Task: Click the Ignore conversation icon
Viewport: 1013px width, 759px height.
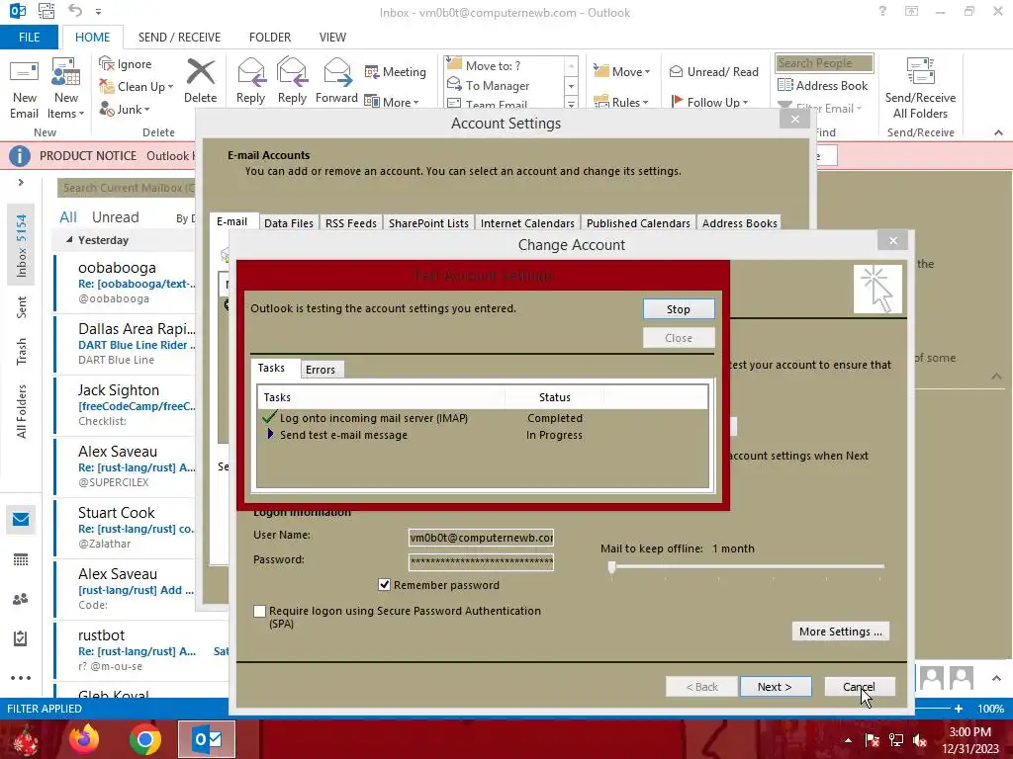Action: pos(107,64)
